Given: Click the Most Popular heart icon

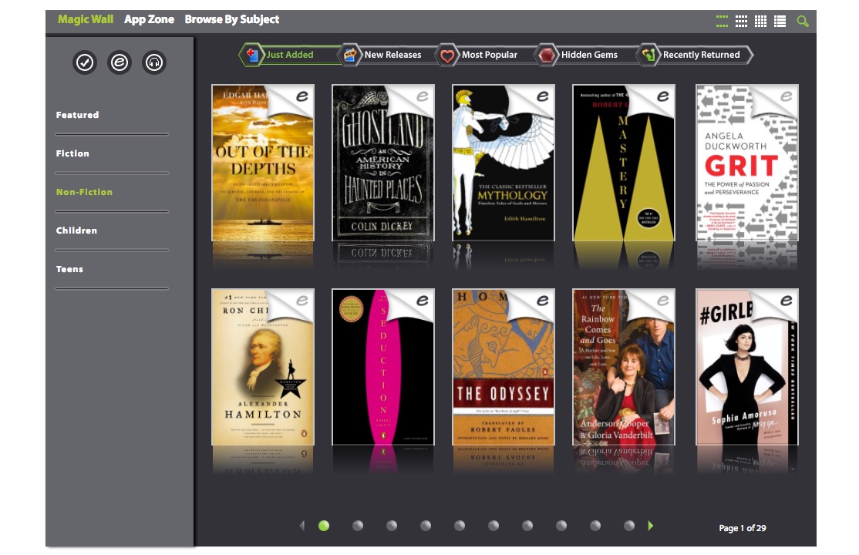Looking at the screenshot, I should (x=447, y=55).
